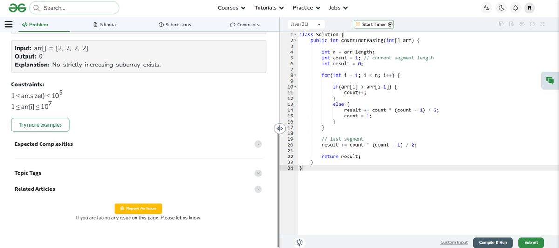
Task: Toggle dark mode moon icon
Action: click(501, 8)
